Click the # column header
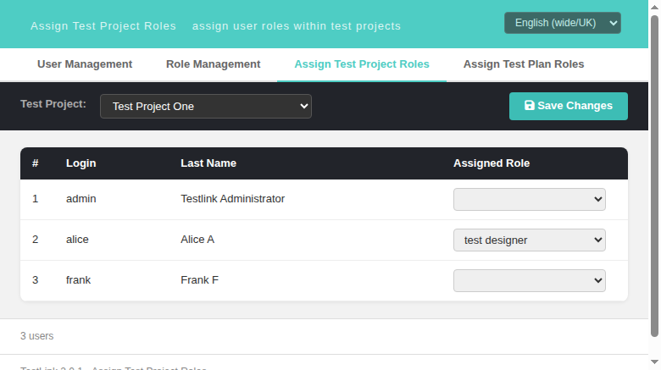Viewport: 661px width, 370px height. tap(36, 163)
